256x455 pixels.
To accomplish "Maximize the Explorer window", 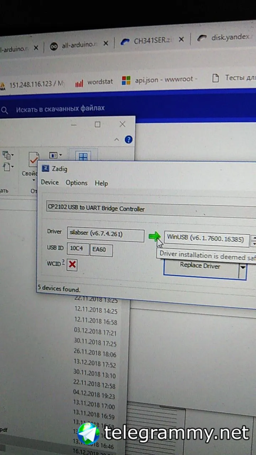I will click(97, 124).
